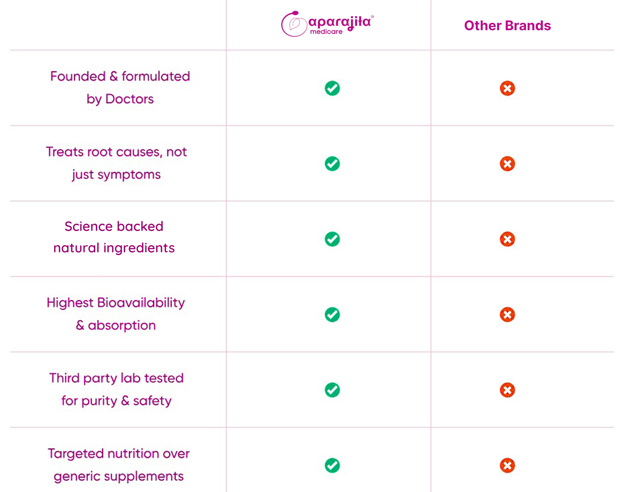This screenshot has height=492, width=620.
Task: Click red cross for Highest Bioavailability
Action: tap(507, 314)
